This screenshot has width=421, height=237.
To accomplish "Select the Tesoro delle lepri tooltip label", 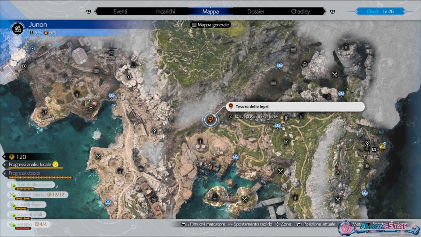I will tap(295, 107).
